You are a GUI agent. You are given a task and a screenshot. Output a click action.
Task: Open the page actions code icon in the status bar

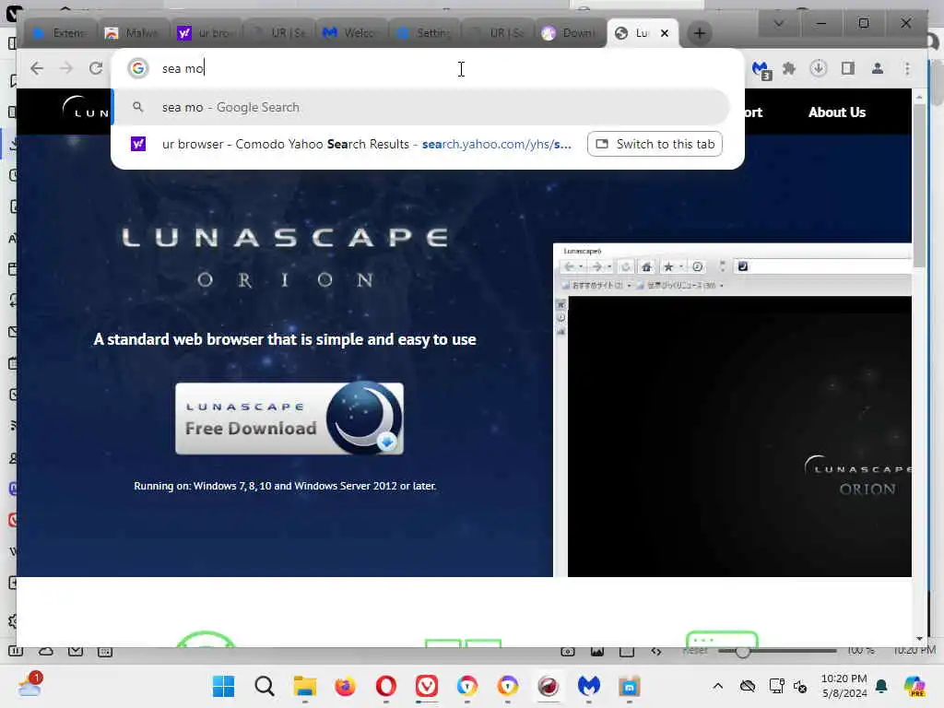[656, 651]
